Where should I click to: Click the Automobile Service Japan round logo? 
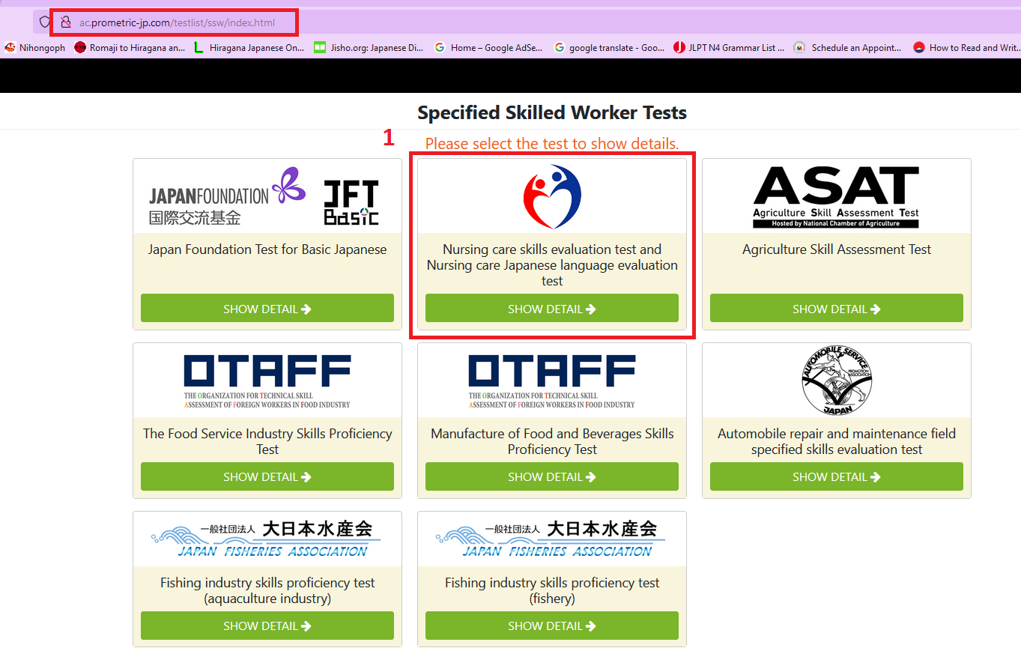[836, 381]
